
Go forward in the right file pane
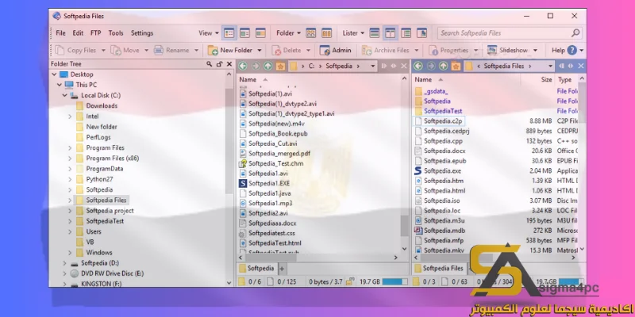coord(431,66)
